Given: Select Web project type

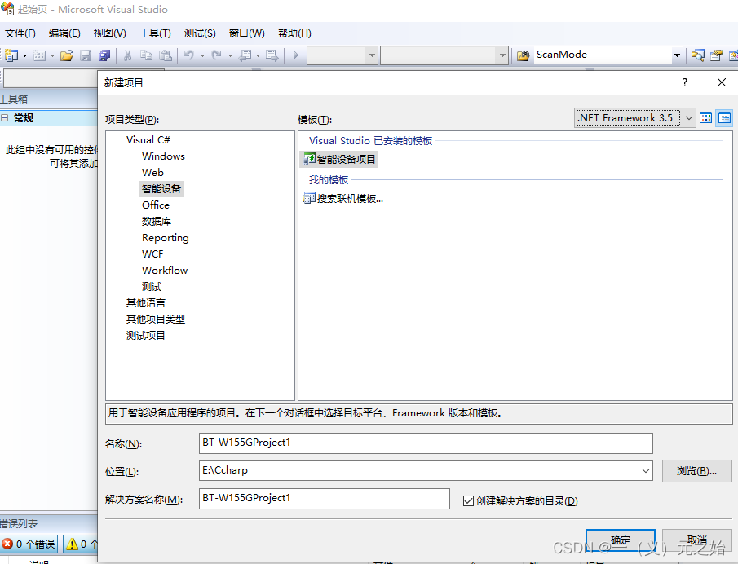Looking at the screenshot, I should (153, 173).
